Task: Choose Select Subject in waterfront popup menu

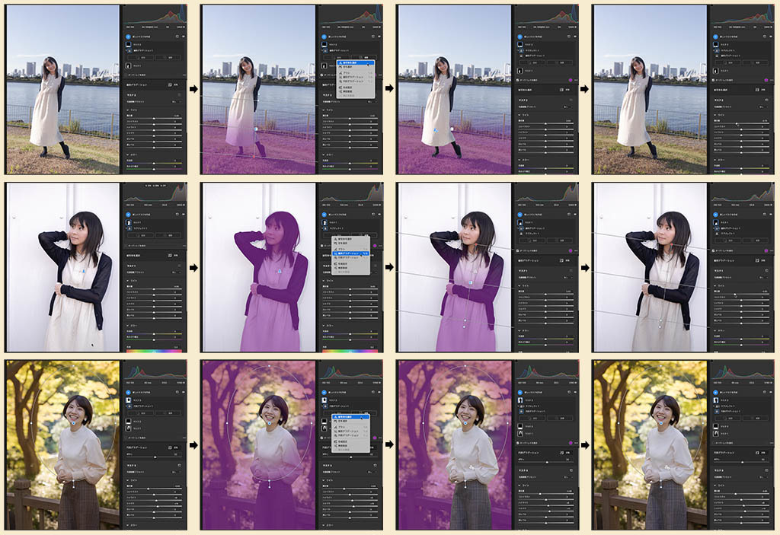Action: coord(356,62)
